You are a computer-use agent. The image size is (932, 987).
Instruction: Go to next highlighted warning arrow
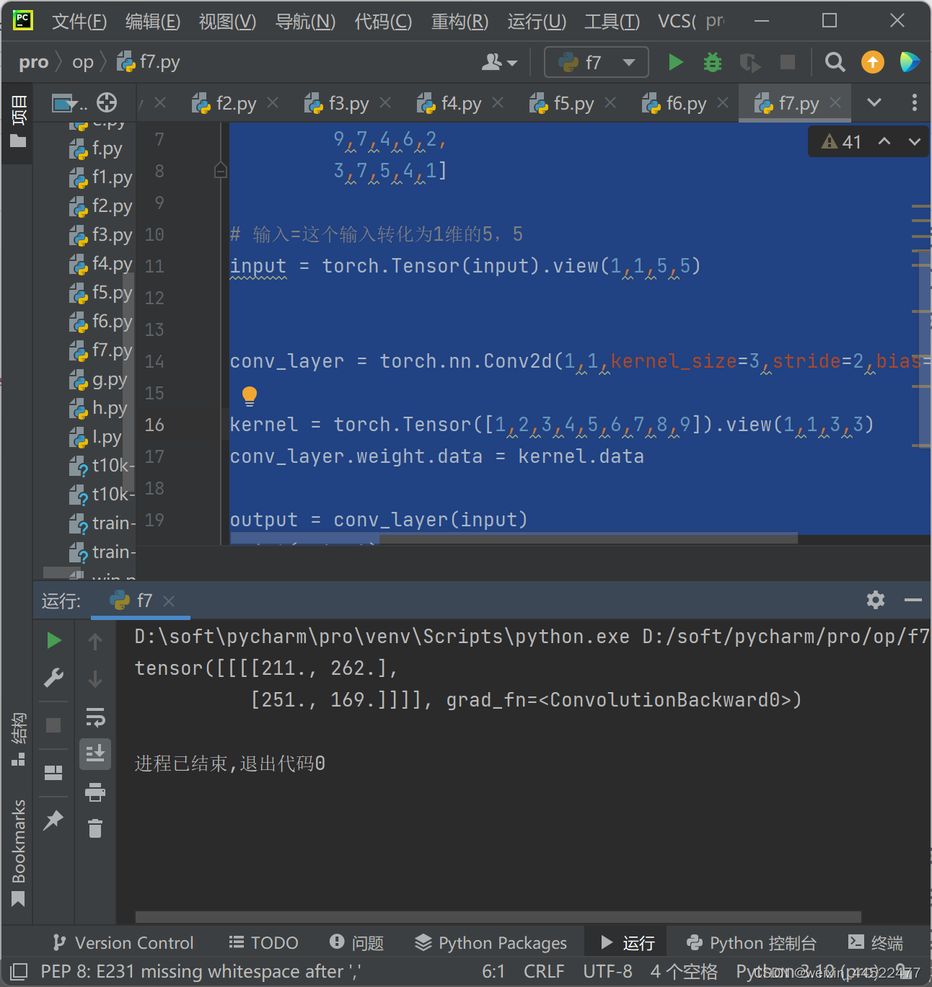[x=915, y=142]
